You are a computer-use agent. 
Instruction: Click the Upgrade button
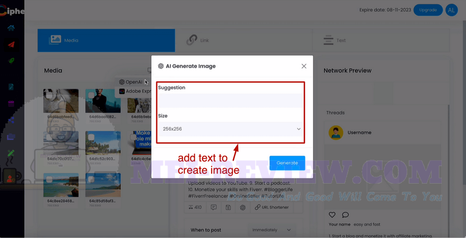pyautogui.click(x=428, y=10)
